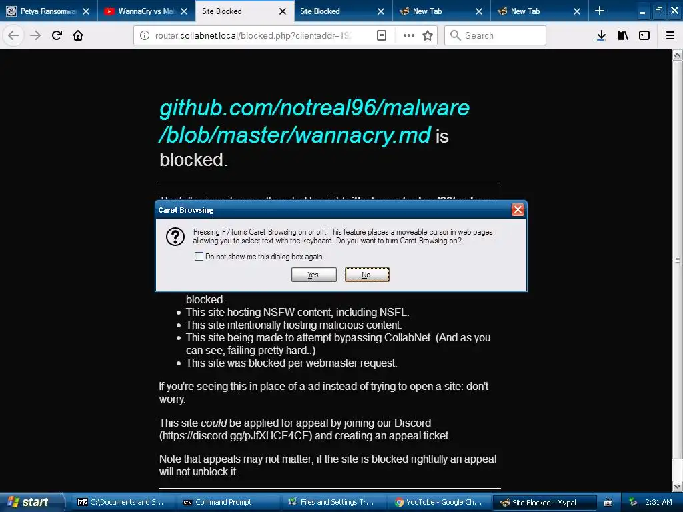Image resolution: width=683 pixels, height=512 pixels.
Task: Click the page scrollbar down arrow
Action: pos(678,486)
